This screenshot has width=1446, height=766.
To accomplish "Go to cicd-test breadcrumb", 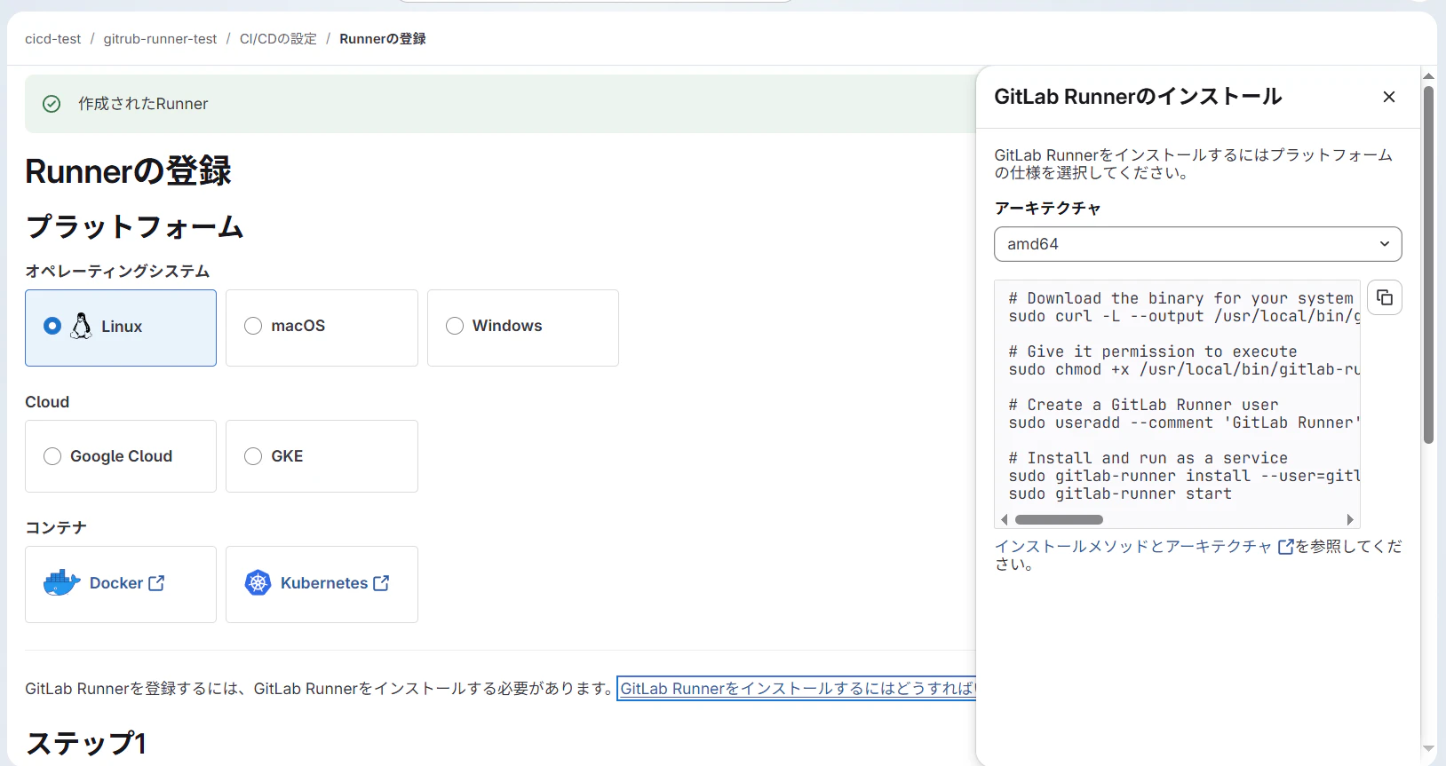I will pos(53,39).
